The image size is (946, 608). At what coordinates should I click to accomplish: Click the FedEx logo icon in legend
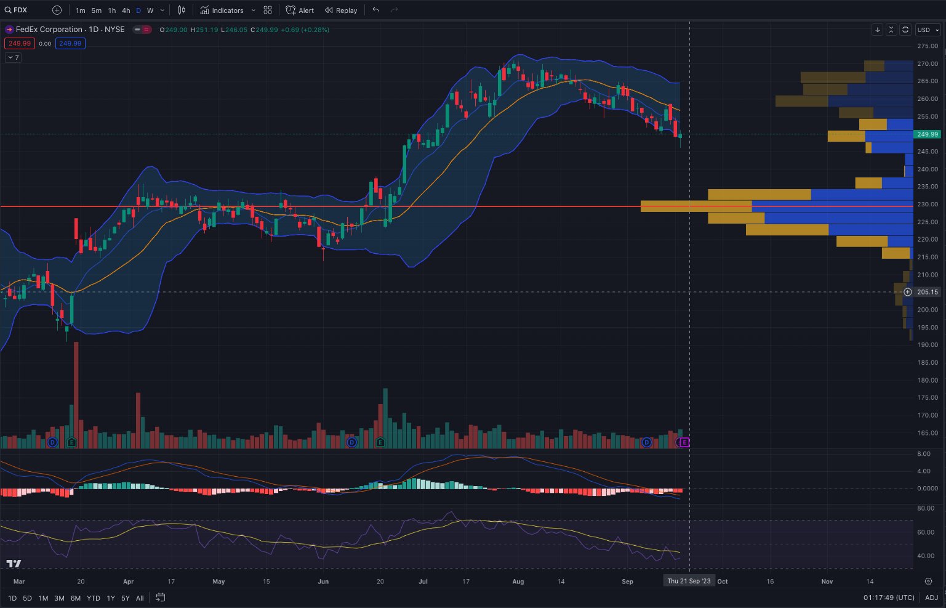[x=9, y=30]
